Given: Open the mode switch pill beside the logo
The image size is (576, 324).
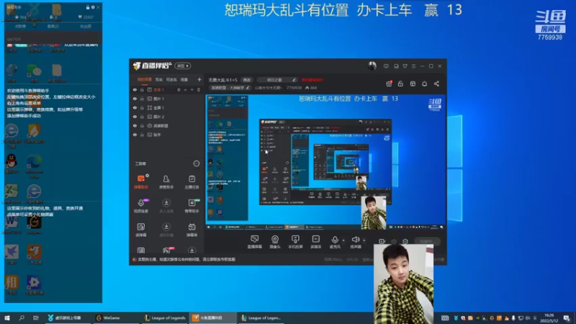Looking at the screenshot, I should pyautogui.click(x=183, y=66).
